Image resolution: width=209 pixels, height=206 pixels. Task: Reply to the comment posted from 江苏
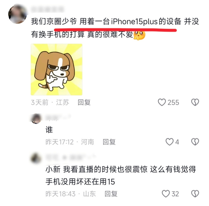coord(84,103)
